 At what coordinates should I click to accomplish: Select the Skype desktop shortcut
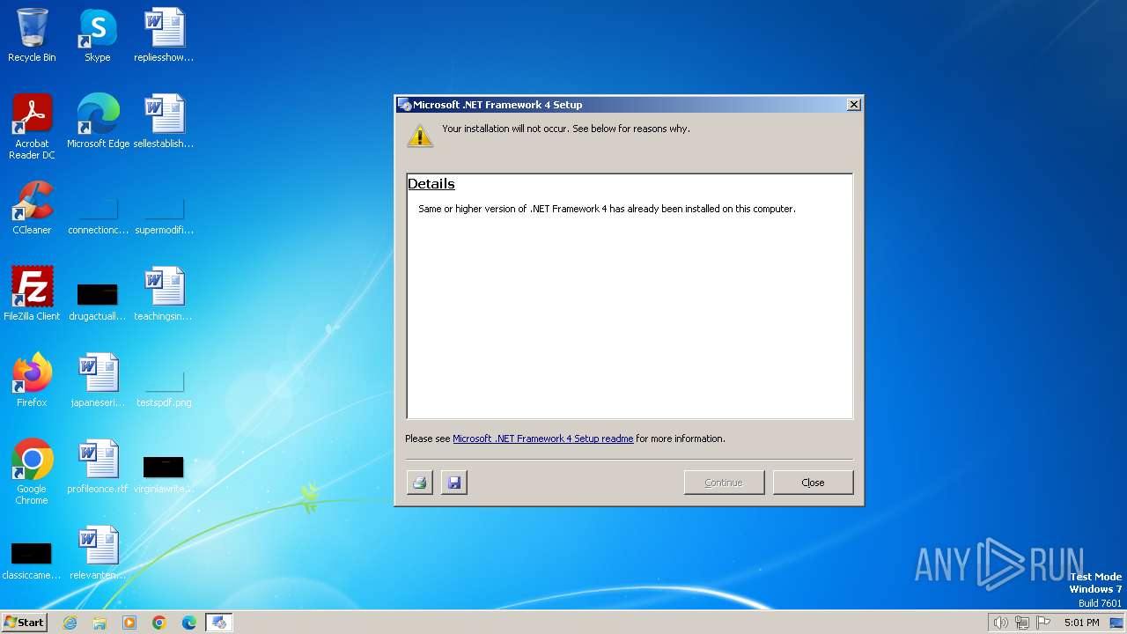(98, 35)
